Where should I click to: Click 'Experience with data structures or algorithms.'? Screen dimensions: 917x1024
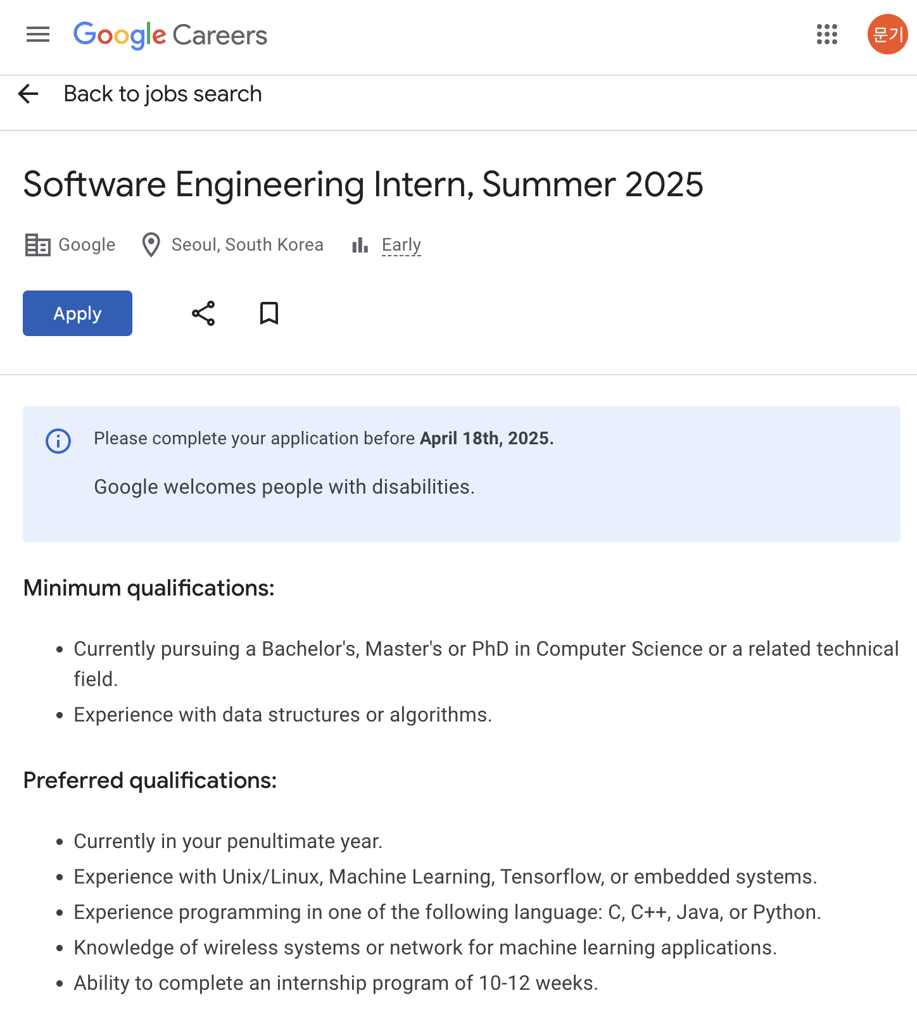tap(283, 715)
